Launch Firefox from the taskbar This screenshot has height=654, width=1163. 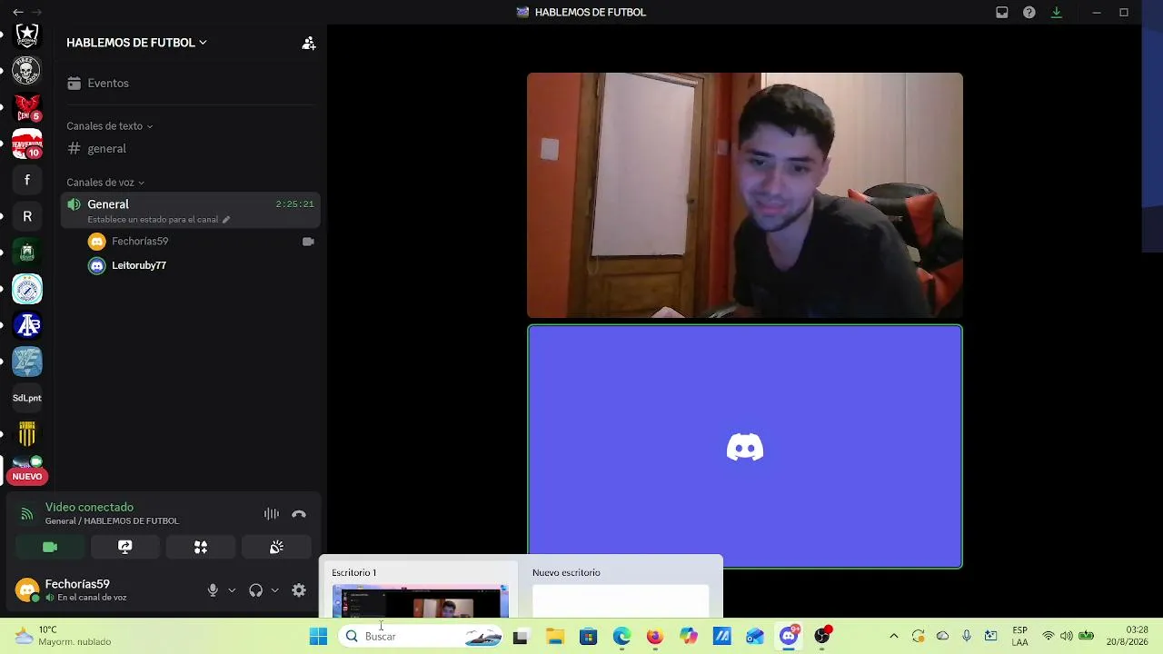[655, 637]
